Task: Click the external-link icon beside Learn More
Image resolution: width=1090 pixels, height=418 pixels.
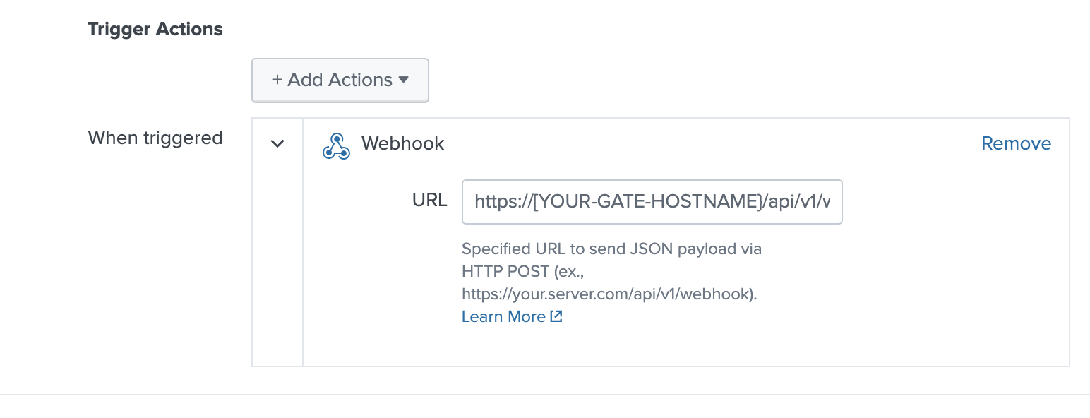Action: pyautogui.click(x=556, y=316)
